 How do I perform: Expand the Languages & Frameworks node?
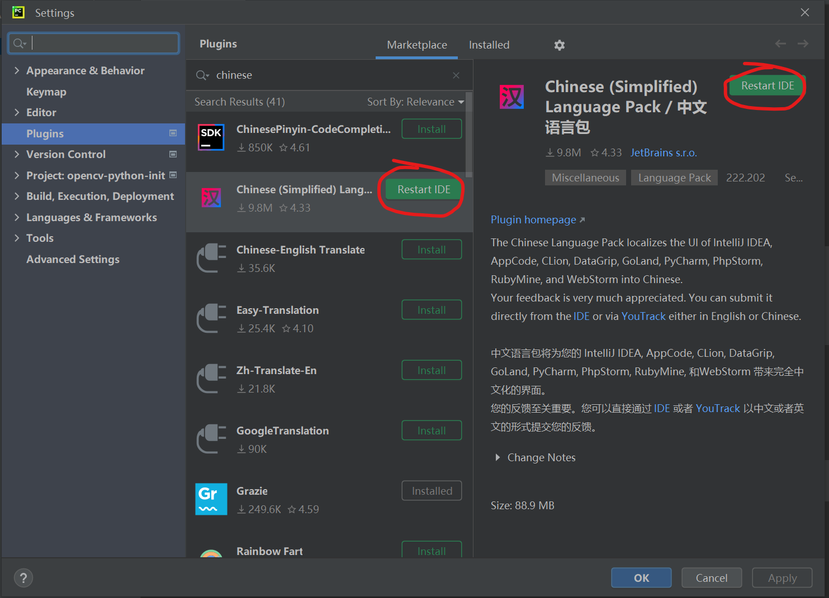click(17, 217)
